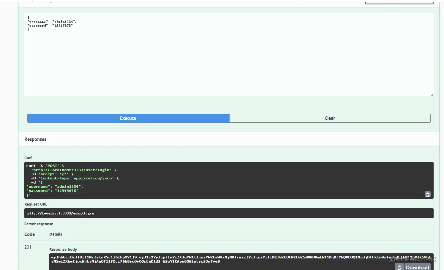Click the username line in request body editor
This screenshot has width=444, height=270.
[52, 22]
